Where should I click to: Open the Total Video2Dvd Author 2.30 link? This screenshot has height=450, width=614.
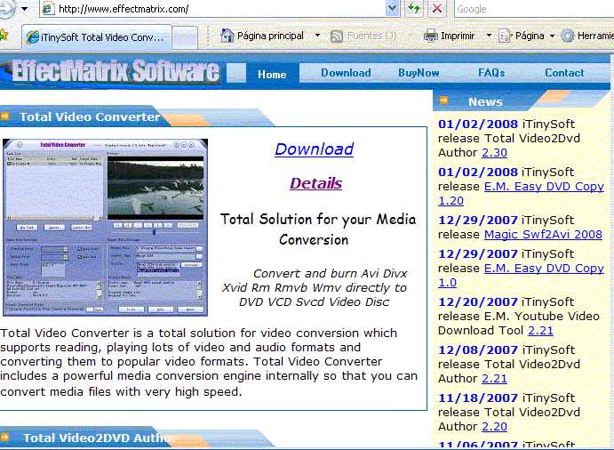click(494, 152)
